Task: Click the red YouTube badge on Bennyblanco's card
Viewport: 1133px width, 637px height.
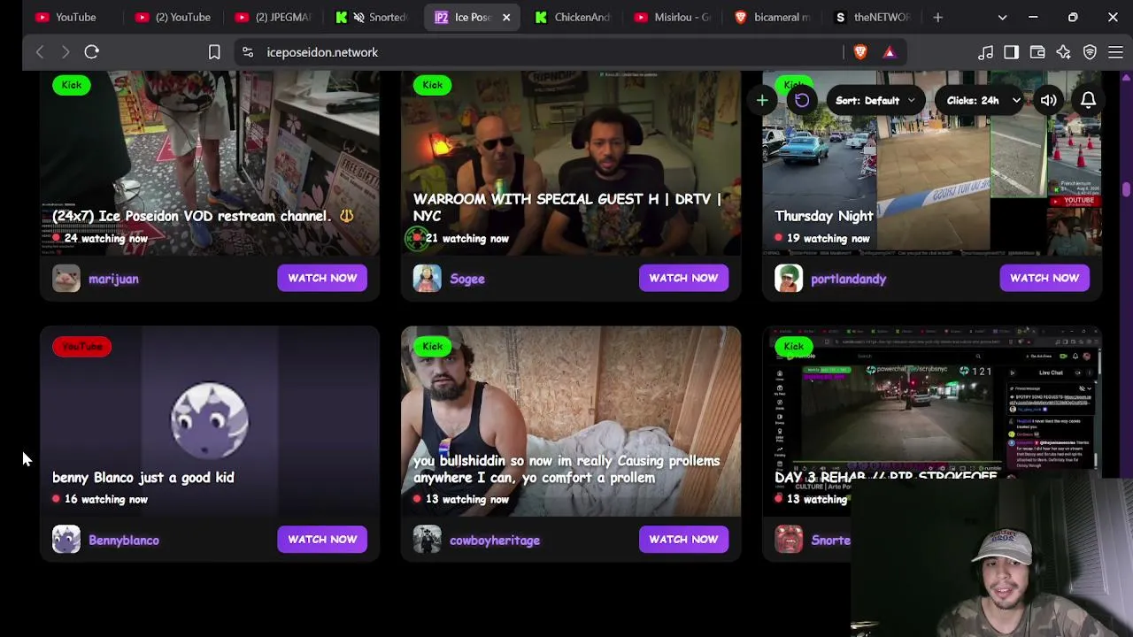Action: (81, 347)
